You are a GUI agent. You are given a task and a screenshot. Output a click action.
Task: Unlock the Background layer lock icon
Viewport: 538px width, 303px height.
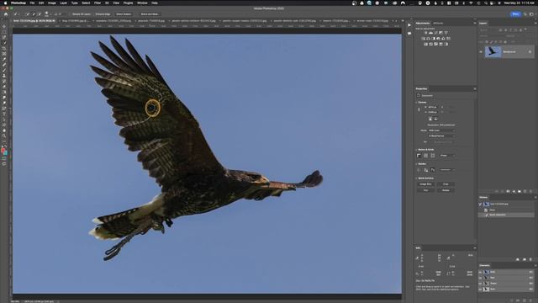(x=530, y=52)
